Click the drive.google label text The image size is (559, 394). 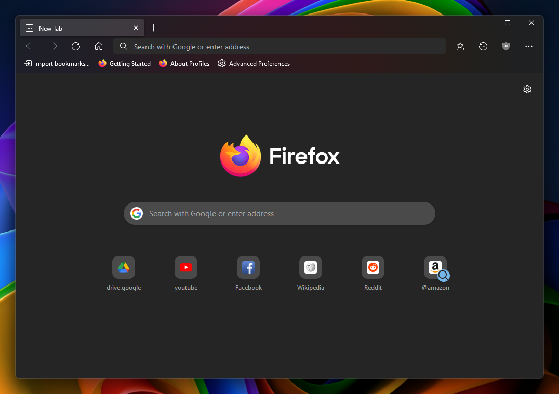click(124, 288)
